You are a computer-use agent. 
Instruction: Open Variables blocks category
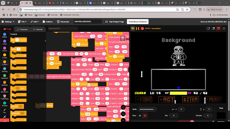(5, 83)
